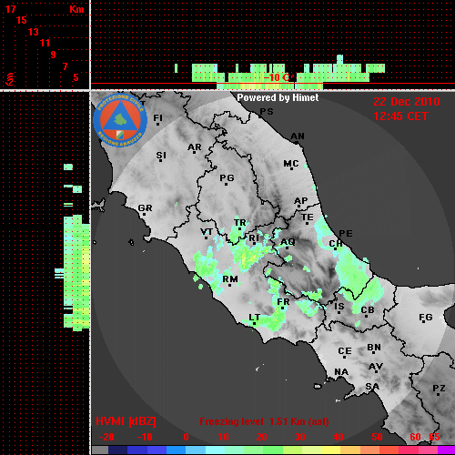Screen dimensions: 455x455
Task: Click the 17 Km height axis label
Action: click(10, 9)
